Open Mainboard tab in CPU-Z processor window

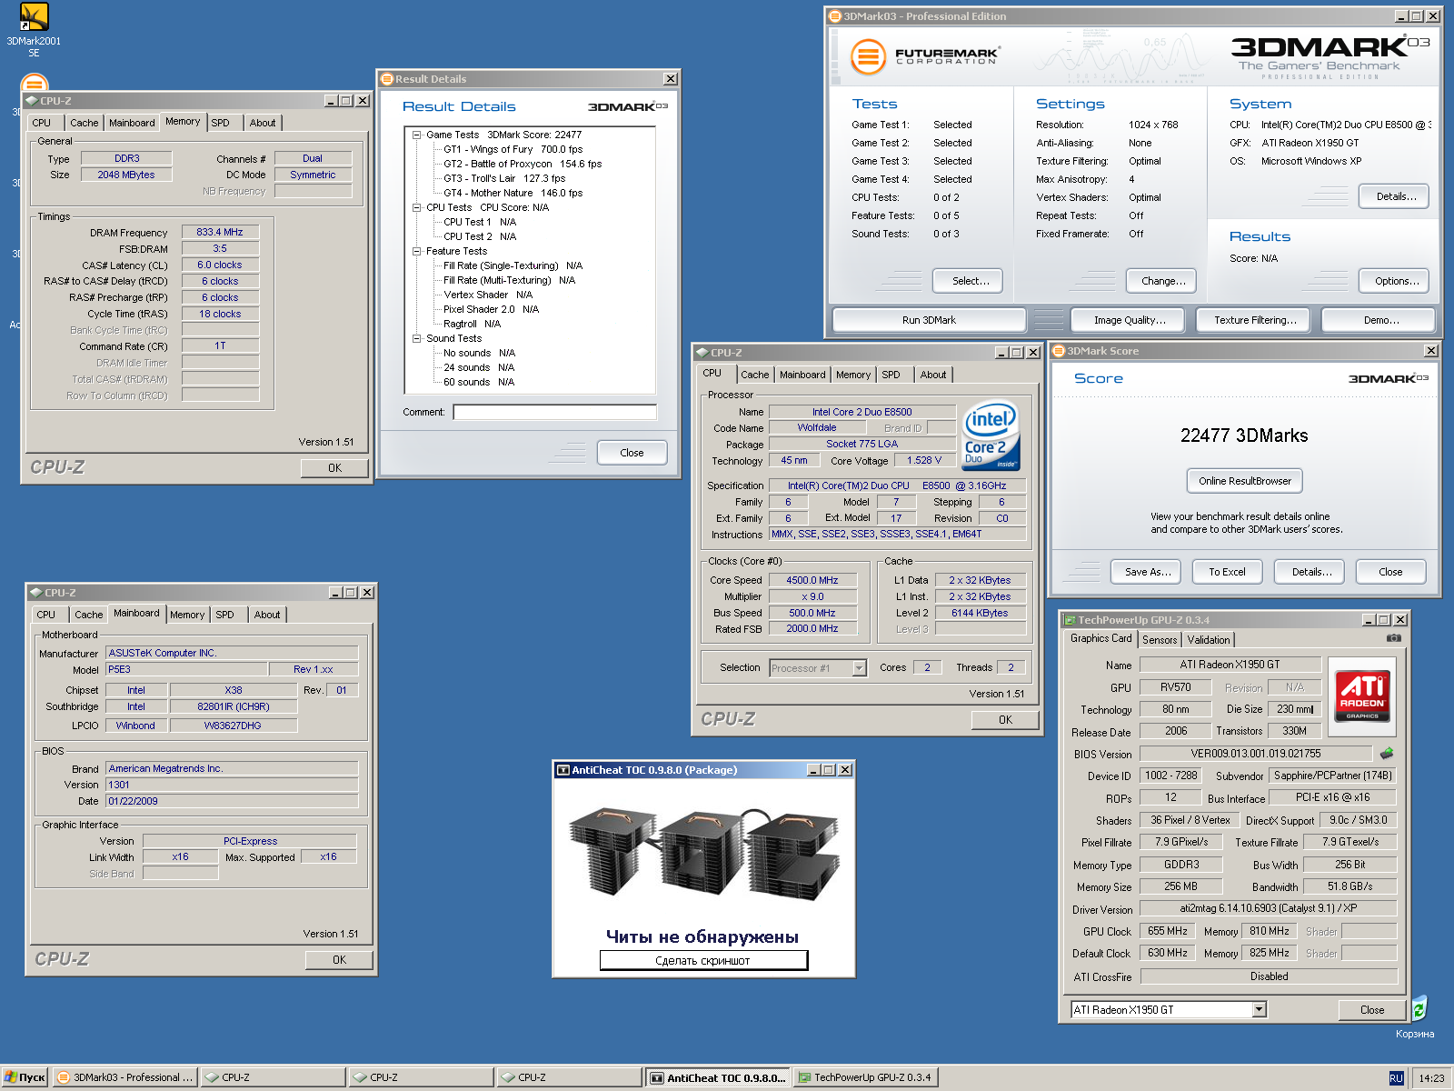[802, 375]
